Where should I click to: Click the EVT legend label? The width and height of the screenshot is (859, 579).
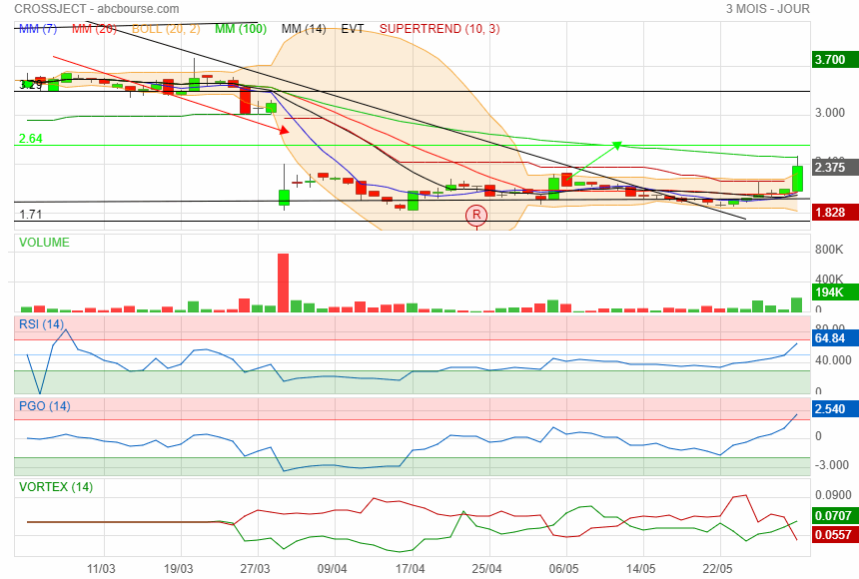click(x=353, y=29)
